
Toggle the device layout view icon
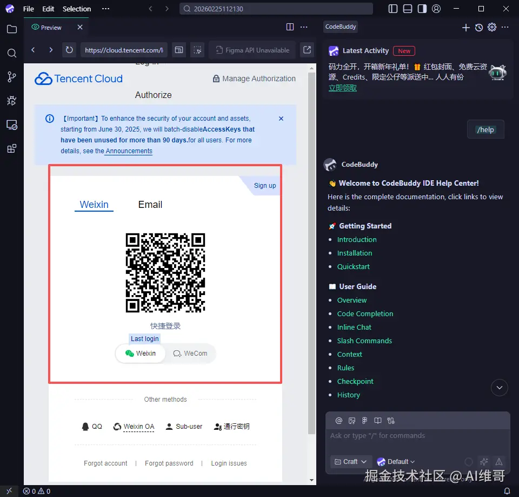click(x=179, y=50)
